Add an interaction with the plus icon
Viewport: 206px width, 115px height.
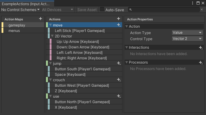click(x=201, y=47)
